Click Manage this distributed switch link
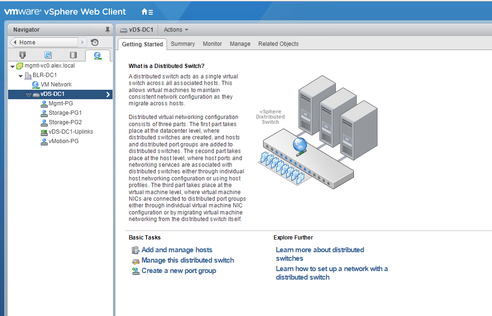The height and width of the screenshot is (316, 492). 187,260
